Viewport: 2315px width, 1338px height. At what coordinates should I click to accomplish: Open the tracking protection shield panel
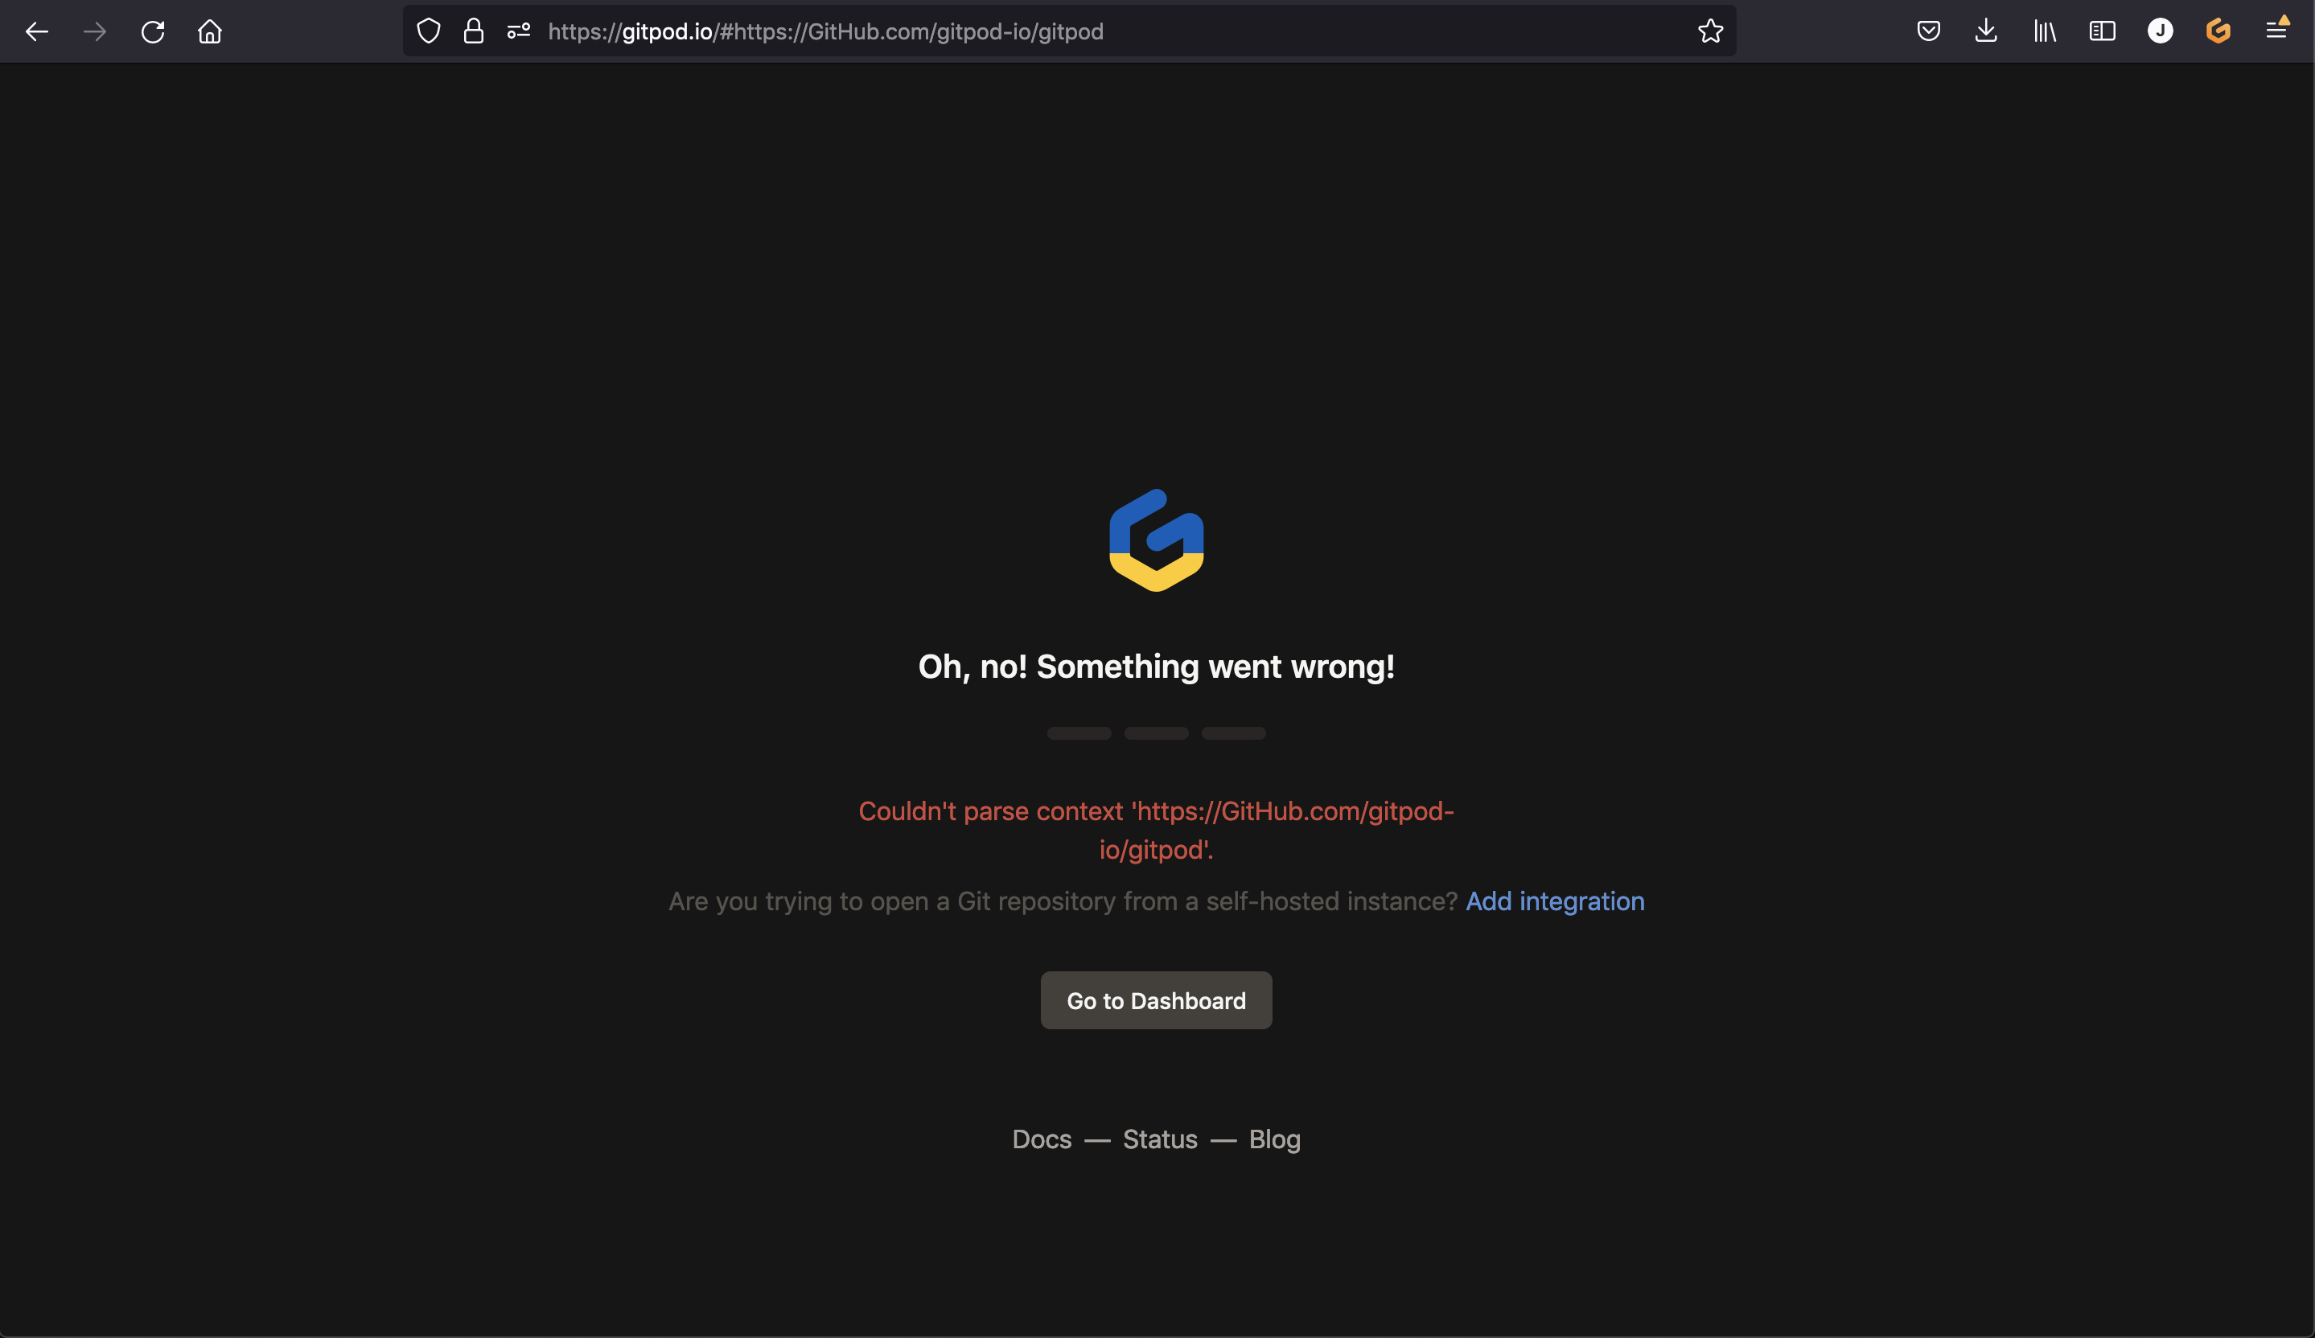pyautogui.click(x=429, y=31)
